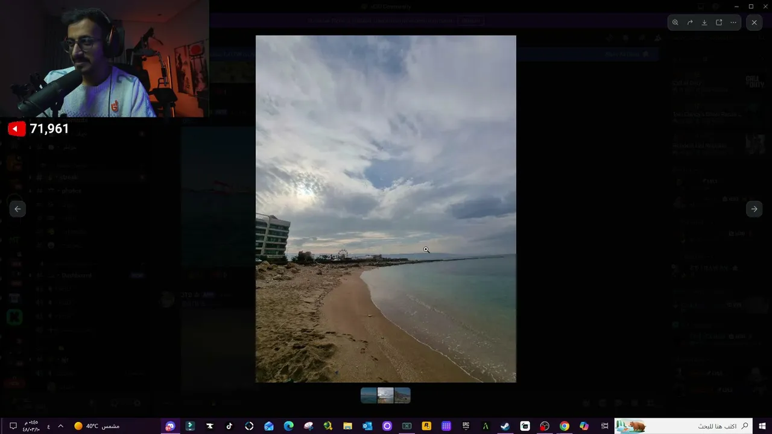Open the clock and date in the taskbar
772x434 pixels.
(31, 426)
